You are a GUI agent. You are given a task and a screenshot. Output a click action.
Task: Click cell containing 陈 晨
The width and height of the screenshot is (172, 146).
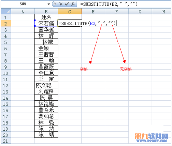coord(46,98)
